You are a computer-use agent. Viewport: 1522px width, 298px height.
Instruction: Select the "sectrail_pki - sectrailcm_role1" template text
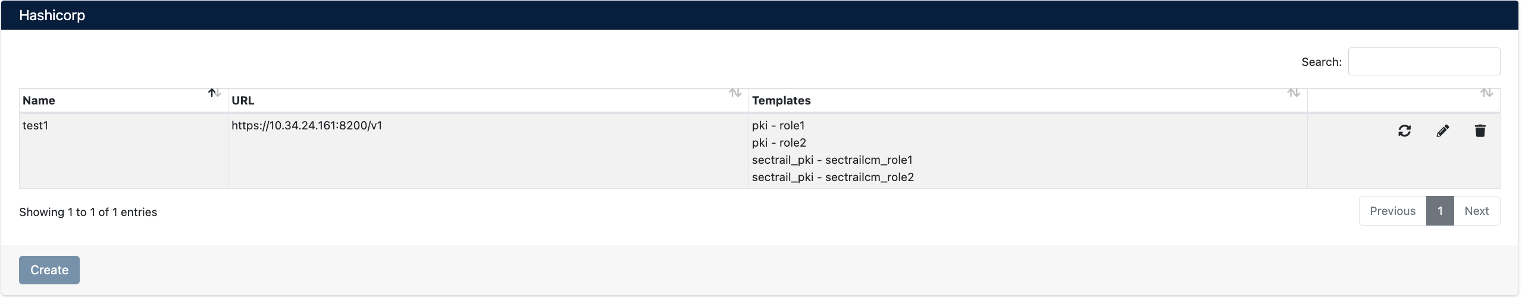pyautogui.click(x=832, y=160)
